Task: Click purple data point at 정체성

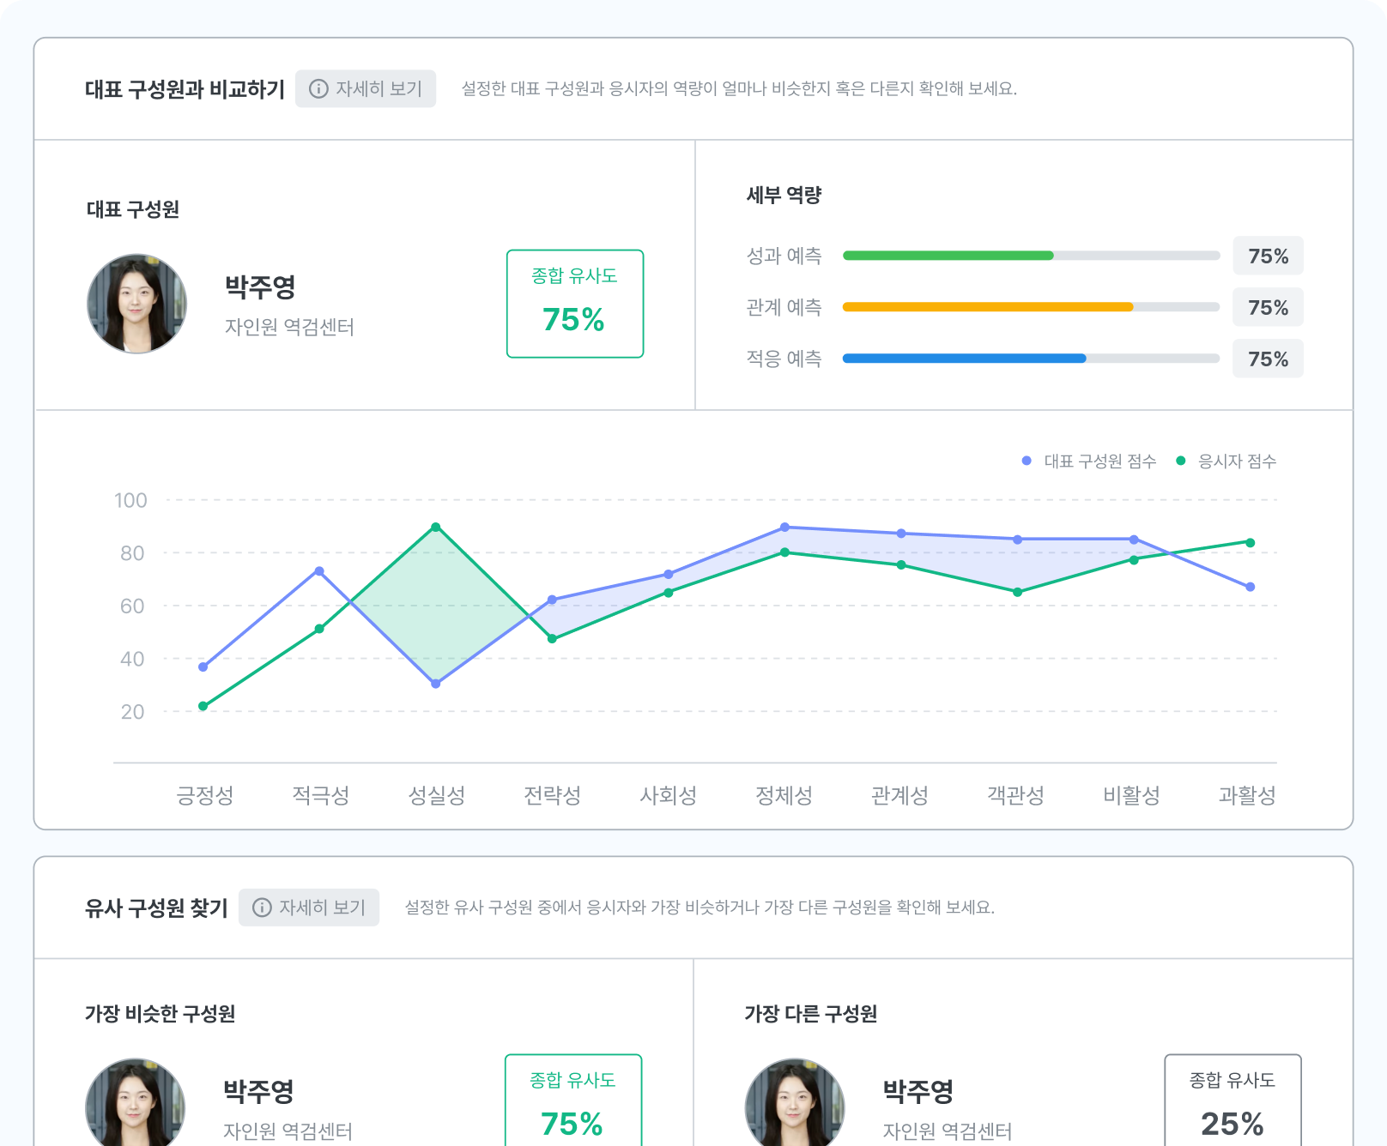Action: 784,528
